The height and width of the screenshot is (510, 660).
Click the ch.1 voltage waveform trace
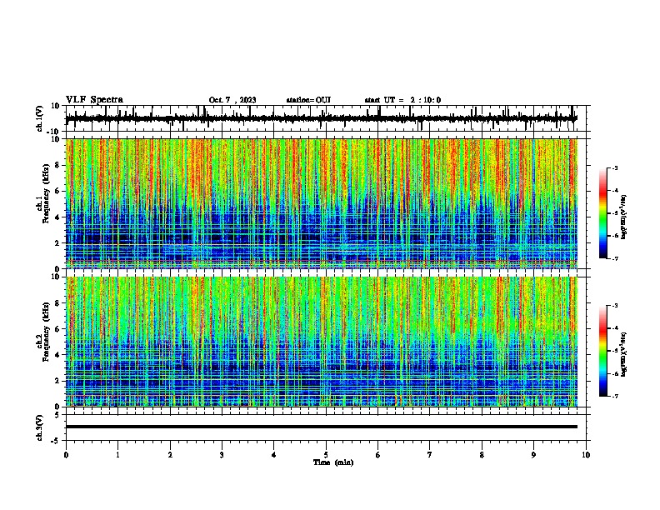click(321, 118)
